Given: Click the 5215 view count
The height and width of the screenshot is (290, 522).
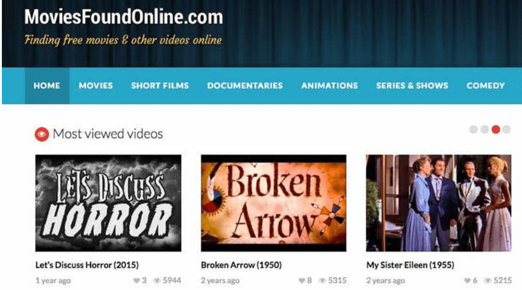Looking at the screenshot, I should click(503, 281).
